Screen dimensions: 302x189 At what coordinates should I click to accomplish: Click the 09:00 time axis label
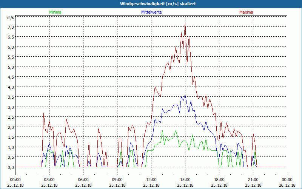117,180
